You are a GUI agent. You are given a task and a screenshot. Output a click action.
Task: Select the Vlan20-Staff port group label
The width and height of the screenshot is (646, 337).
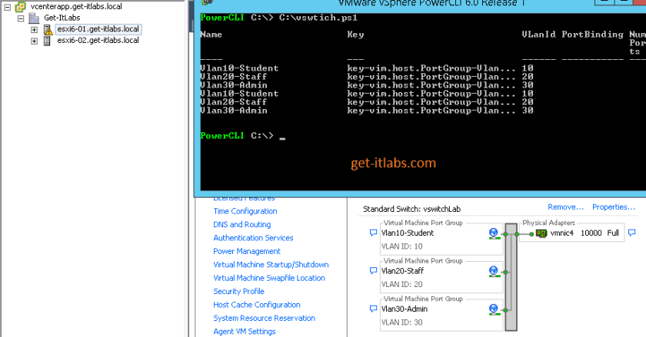point(402,271)
